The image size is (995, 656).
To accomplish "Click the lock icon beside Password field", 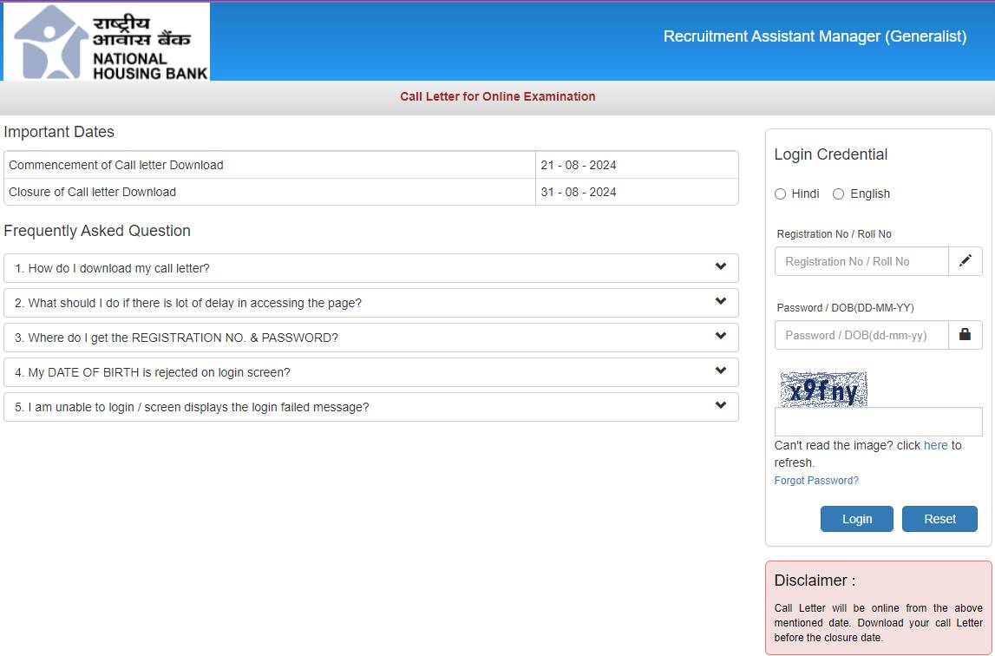I will point(966,335).
